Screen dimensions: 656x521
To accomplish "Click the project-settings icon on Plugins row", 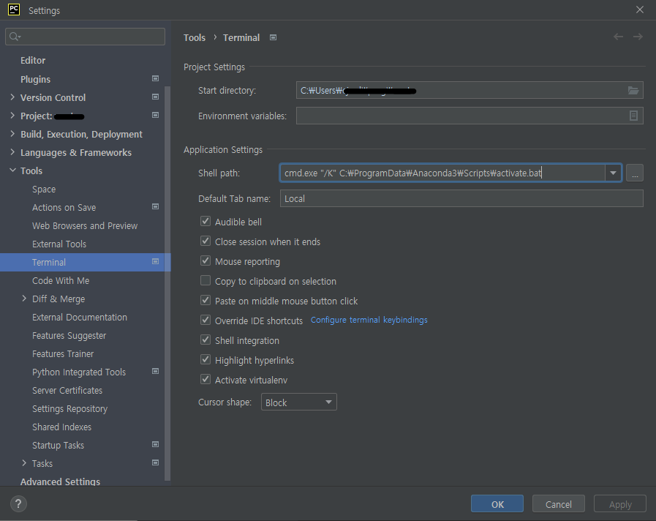I will click(155, 79).
